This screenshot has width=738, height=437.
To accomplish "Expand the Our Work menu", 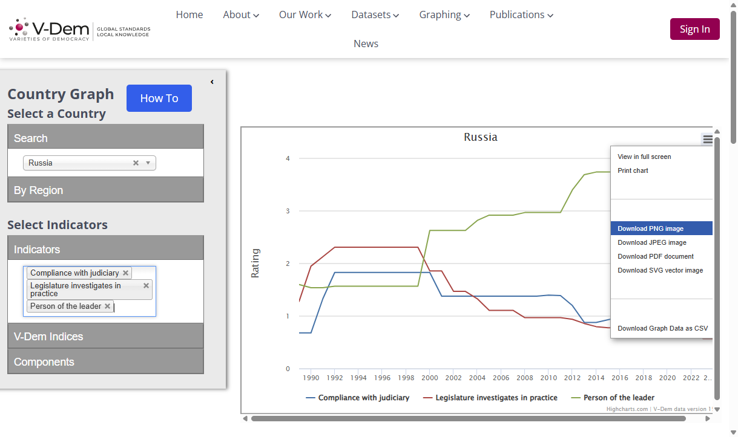I will (x=305, y=15).
